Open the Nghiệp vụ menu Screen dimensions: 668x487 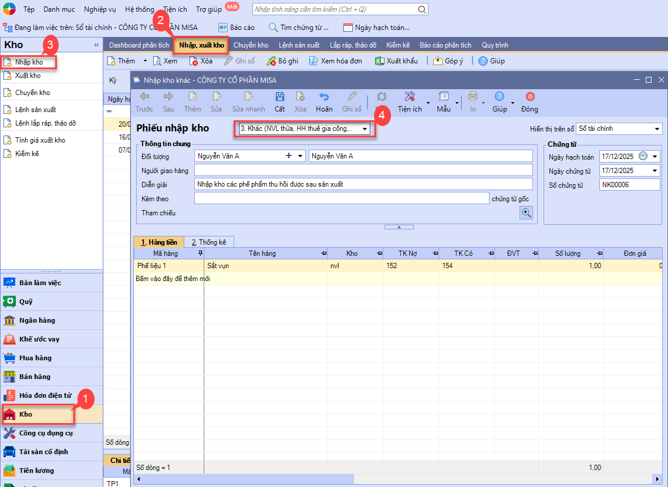[x=100, y=9]
